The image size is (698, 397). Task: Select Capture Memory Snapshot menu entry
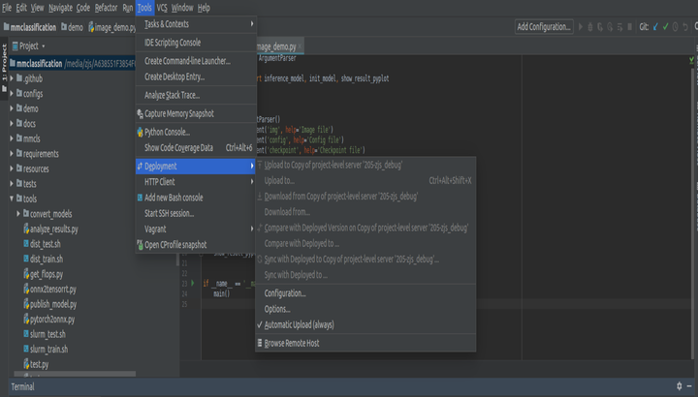(x=196, y=114)
